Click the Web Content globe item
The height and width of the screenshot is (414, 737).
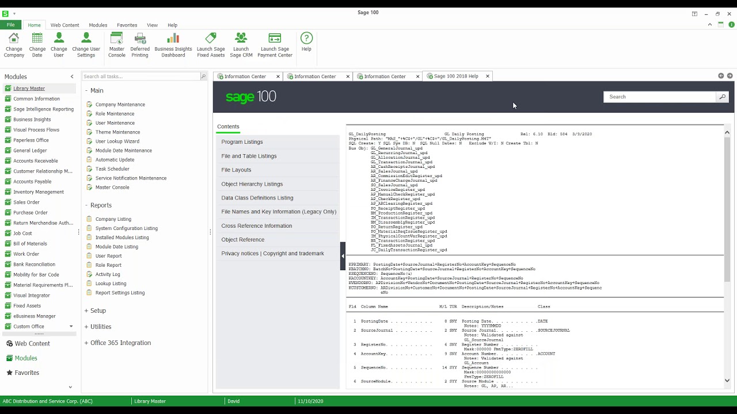pos(28,343)
